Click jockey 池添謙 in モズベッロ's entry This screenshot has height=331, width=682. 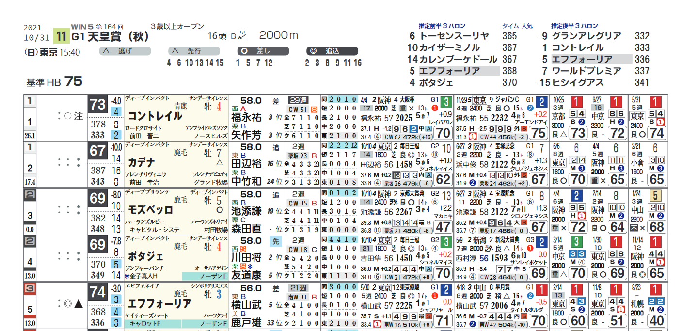(246, 211)
